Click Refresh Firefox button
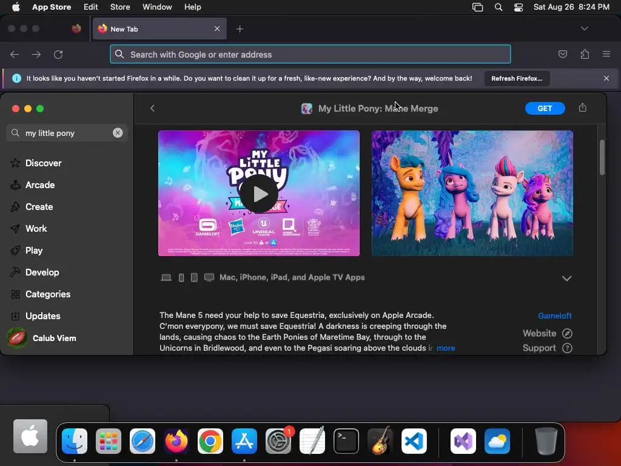The image size is (621, 466). point(517,78)
